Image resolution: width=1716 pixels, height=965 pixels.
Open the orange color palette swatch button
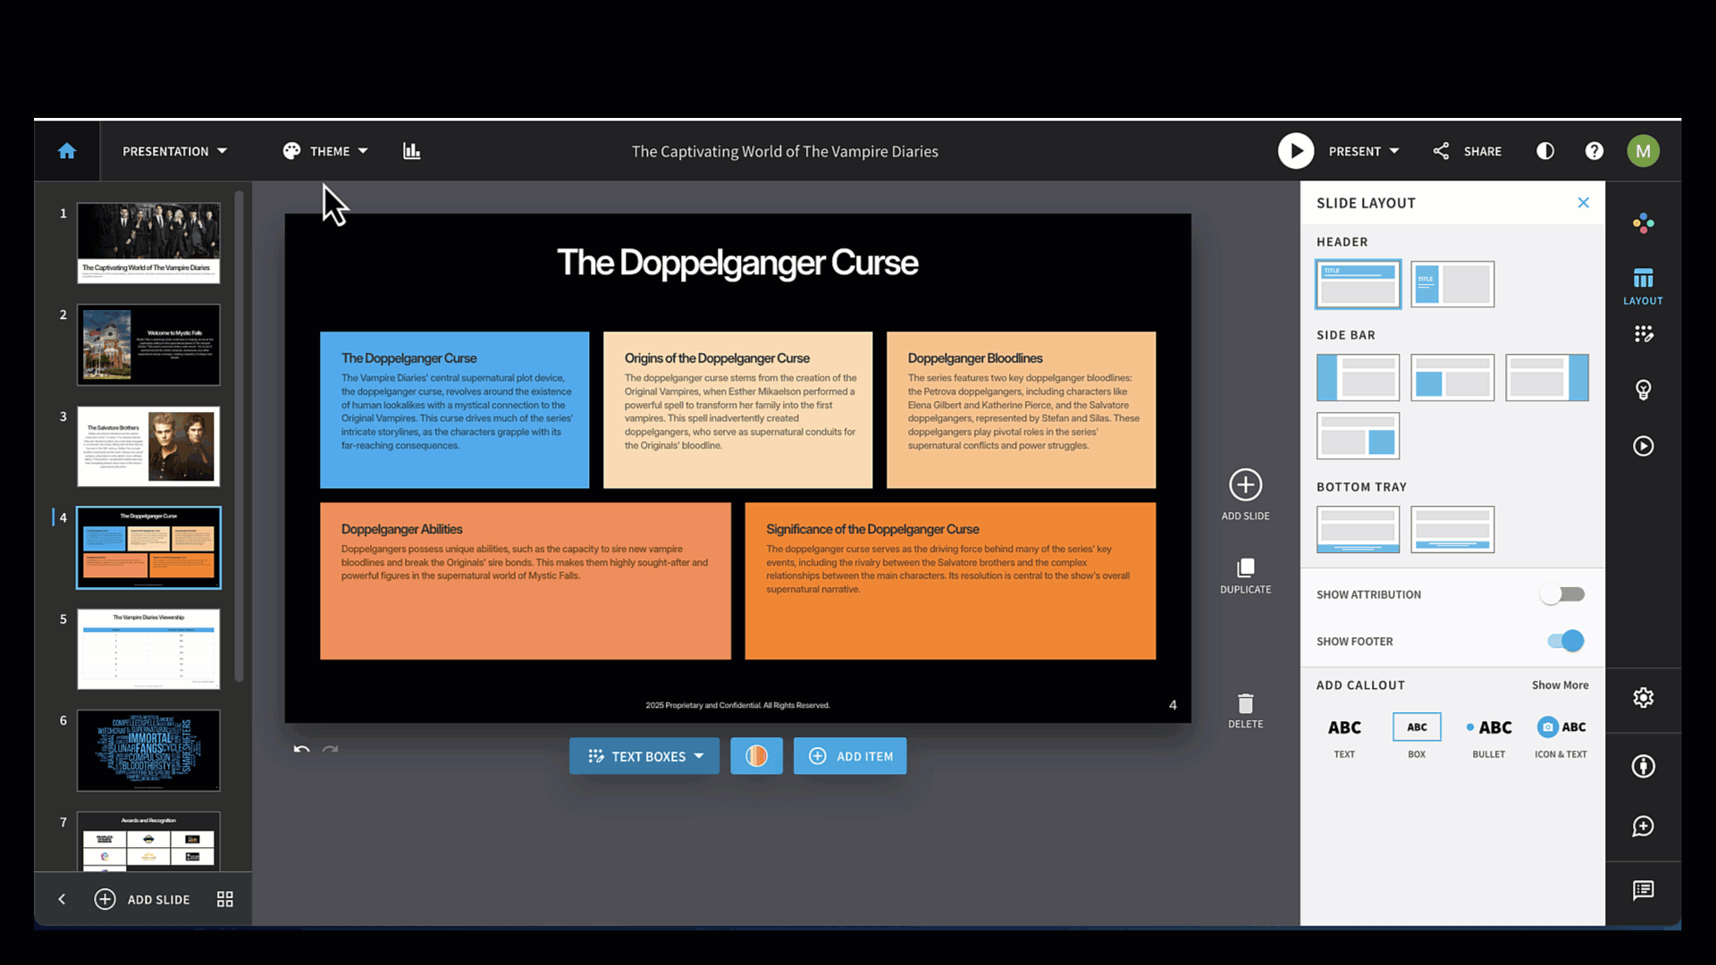point(756,756)
